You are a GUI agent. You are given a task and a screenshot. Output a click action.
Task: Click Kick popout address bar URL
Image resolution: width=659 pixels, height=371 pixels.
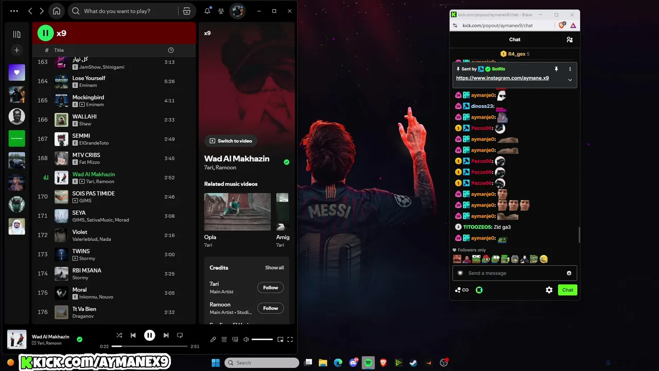point(497,25)
